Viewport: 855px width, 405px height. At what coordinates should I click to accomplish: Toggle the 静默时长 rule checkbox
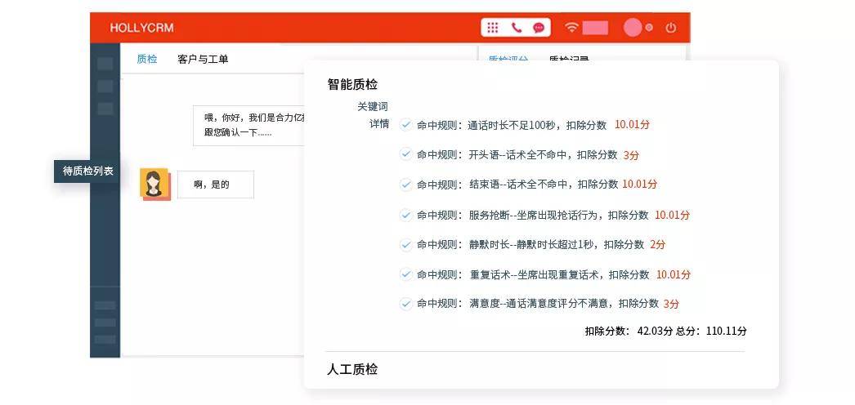click(x=405, y=244)
